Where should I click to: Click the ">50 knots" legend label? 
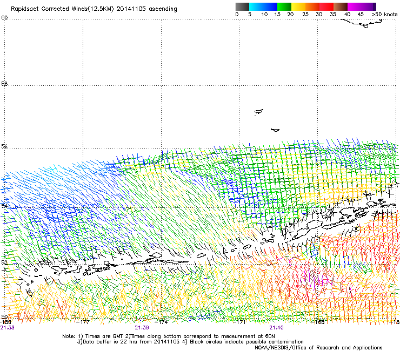384,15
